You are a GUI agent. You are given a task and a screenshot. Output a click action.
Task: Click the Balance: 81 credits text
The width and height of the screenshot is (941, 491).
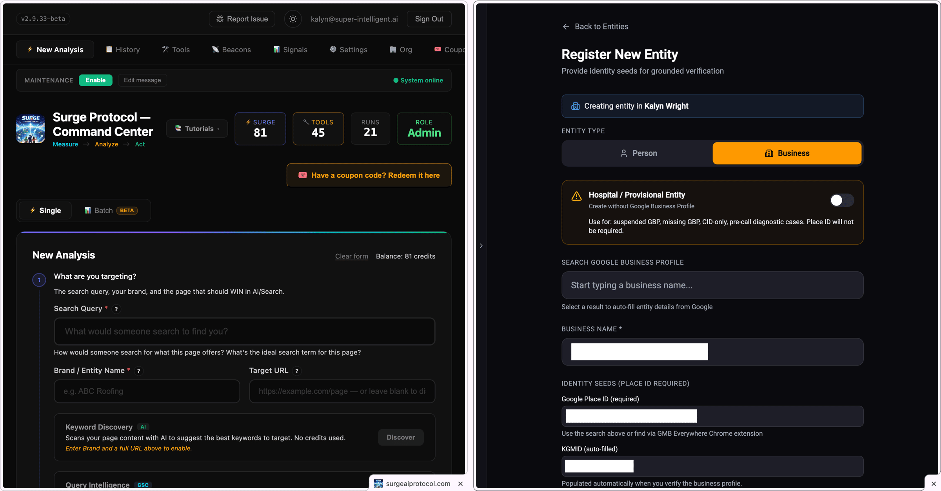click(x=405, y=256)
